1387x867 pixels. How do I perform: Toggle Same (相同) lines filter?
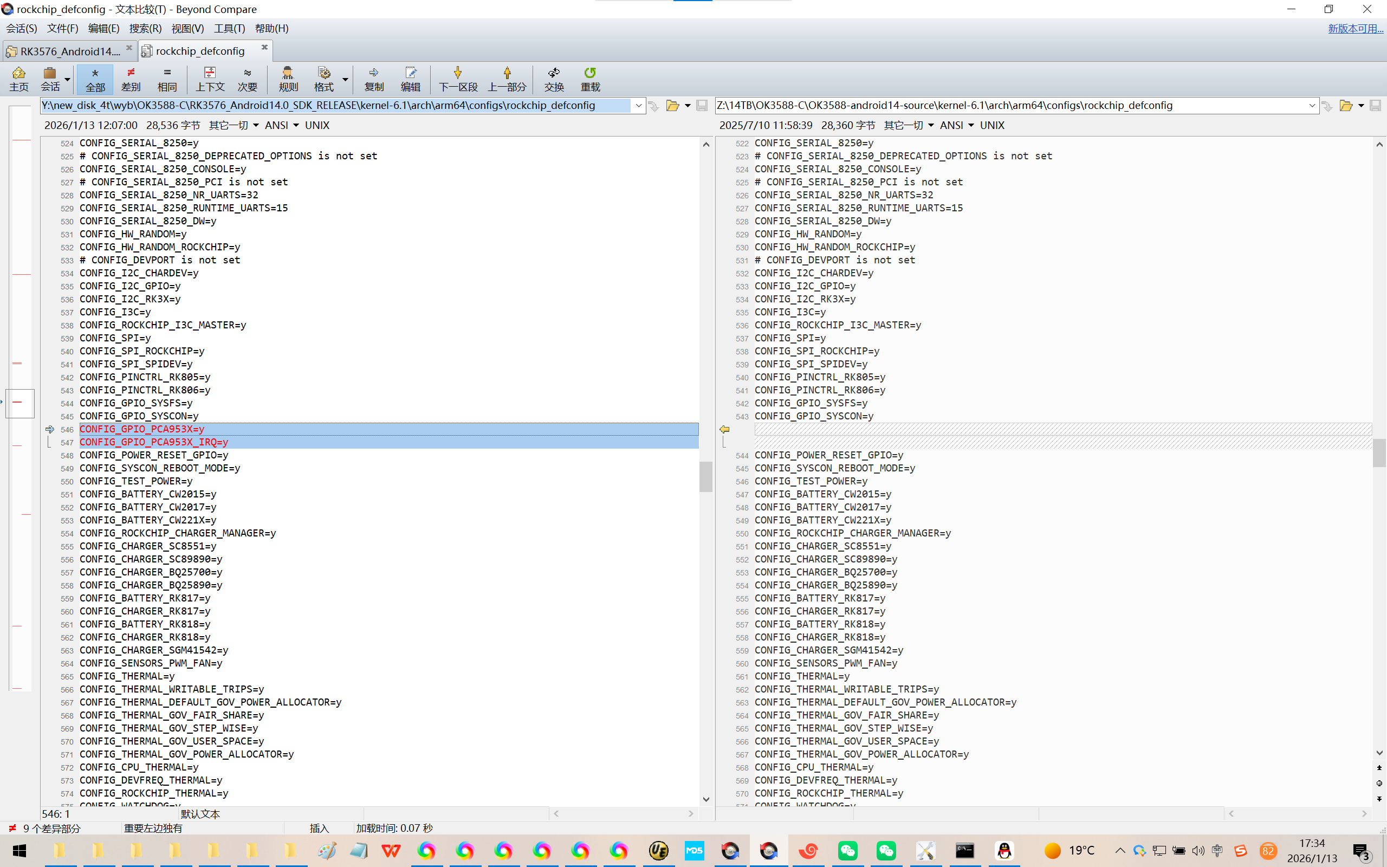[x=167, y=79]
